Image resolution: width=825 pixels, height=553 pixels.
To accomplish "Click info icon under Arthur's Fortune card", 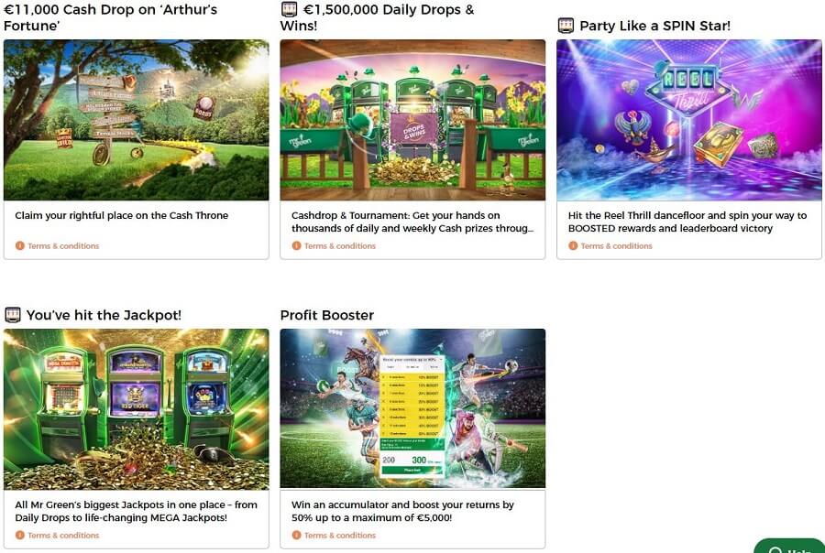I will click(x=20, y=245).
